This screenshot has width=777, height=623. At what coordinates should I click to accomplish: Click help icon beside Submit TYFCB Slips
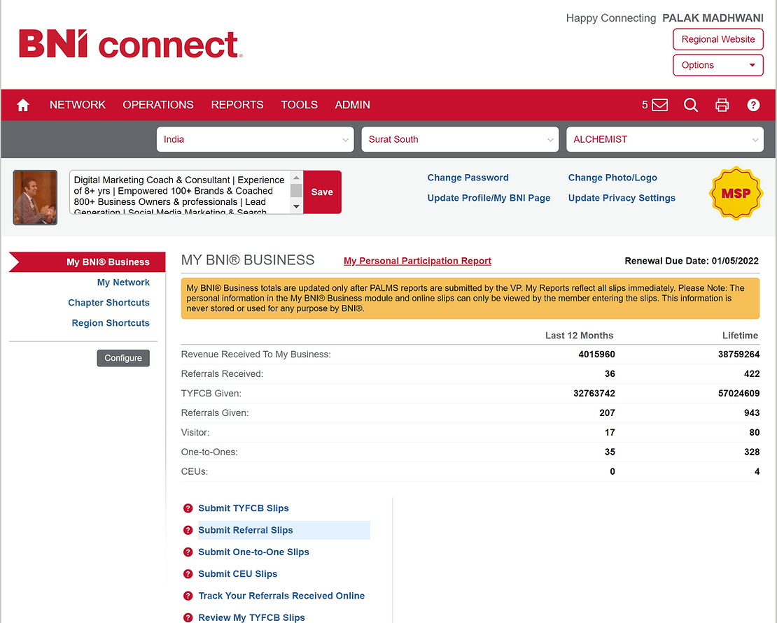[x=188, y=508]
